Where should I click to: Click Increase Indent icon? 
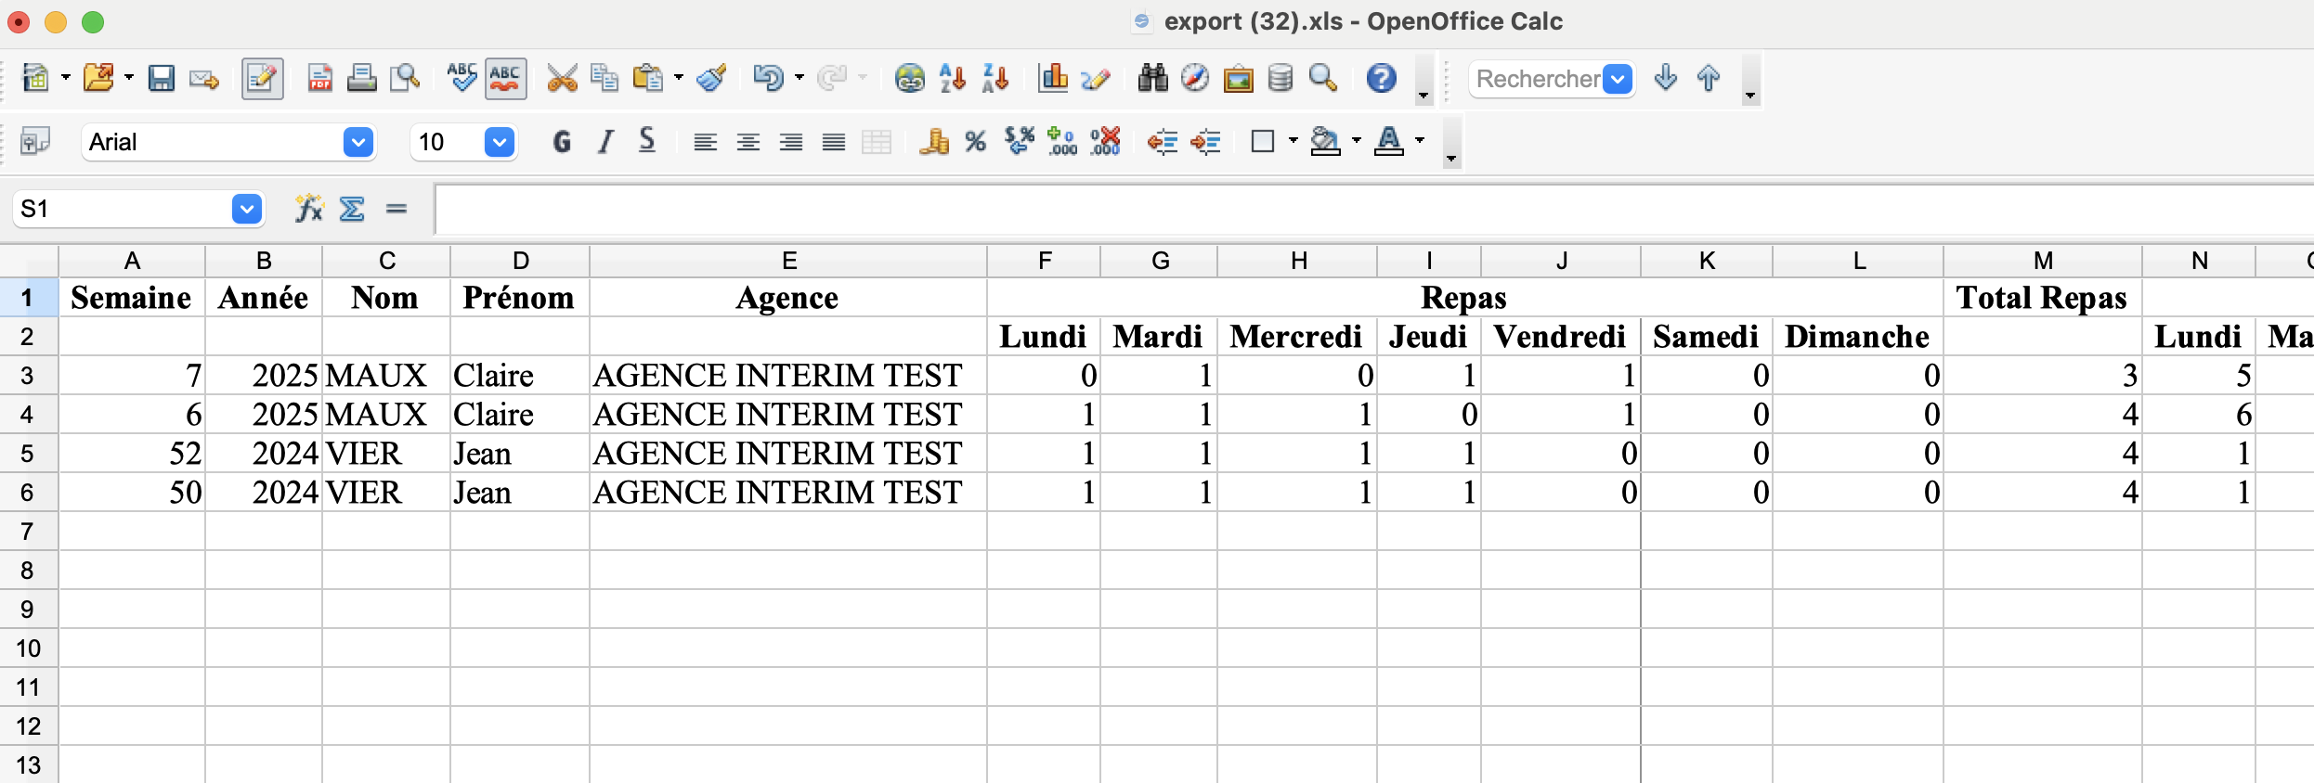[x=1204, y=141]
